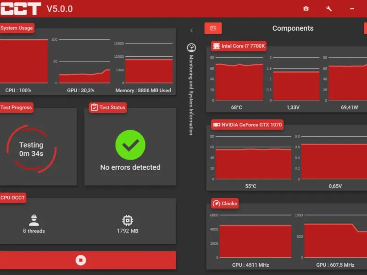Click the Components title
The image size is (367, 275).
[x=293, y=28]
